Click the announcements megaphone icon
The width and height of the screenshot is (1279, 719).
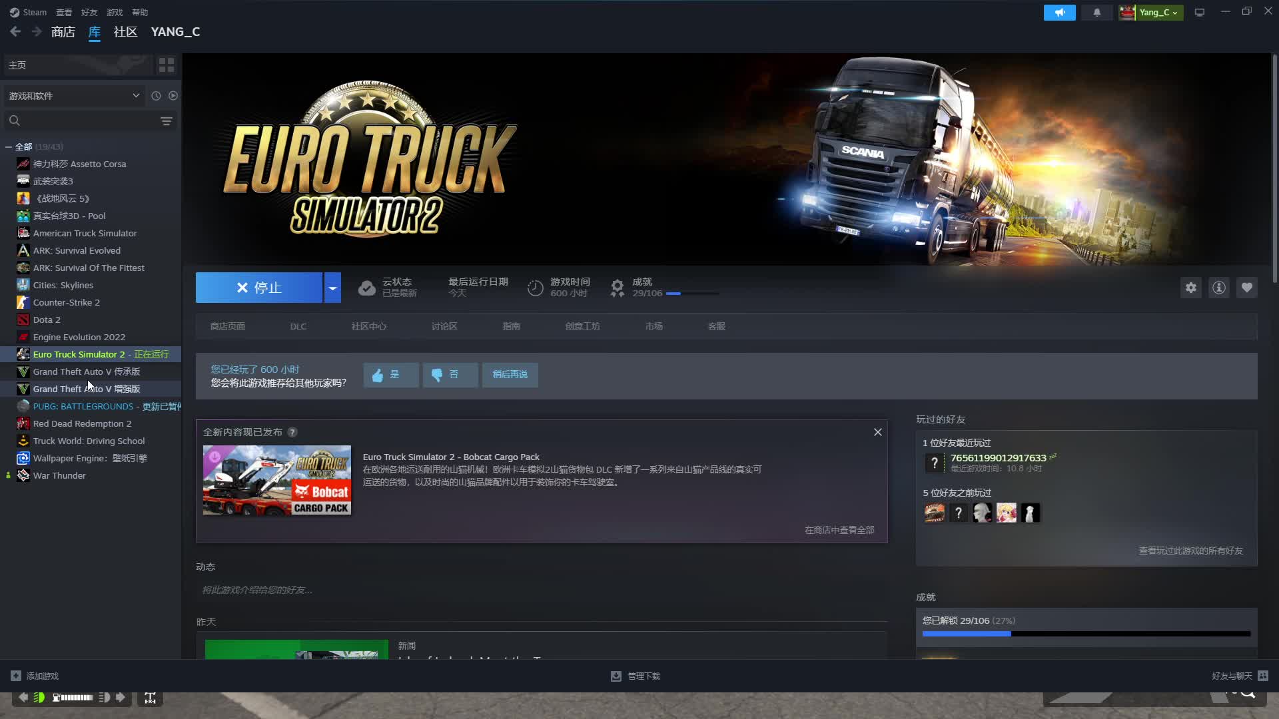click(x=1059, y=12)
